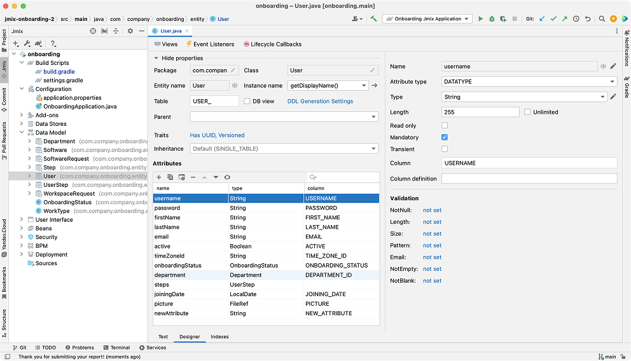The image size is (631, 361).
Task: Enable the DB view checkbox
Action: coord(247,101)
